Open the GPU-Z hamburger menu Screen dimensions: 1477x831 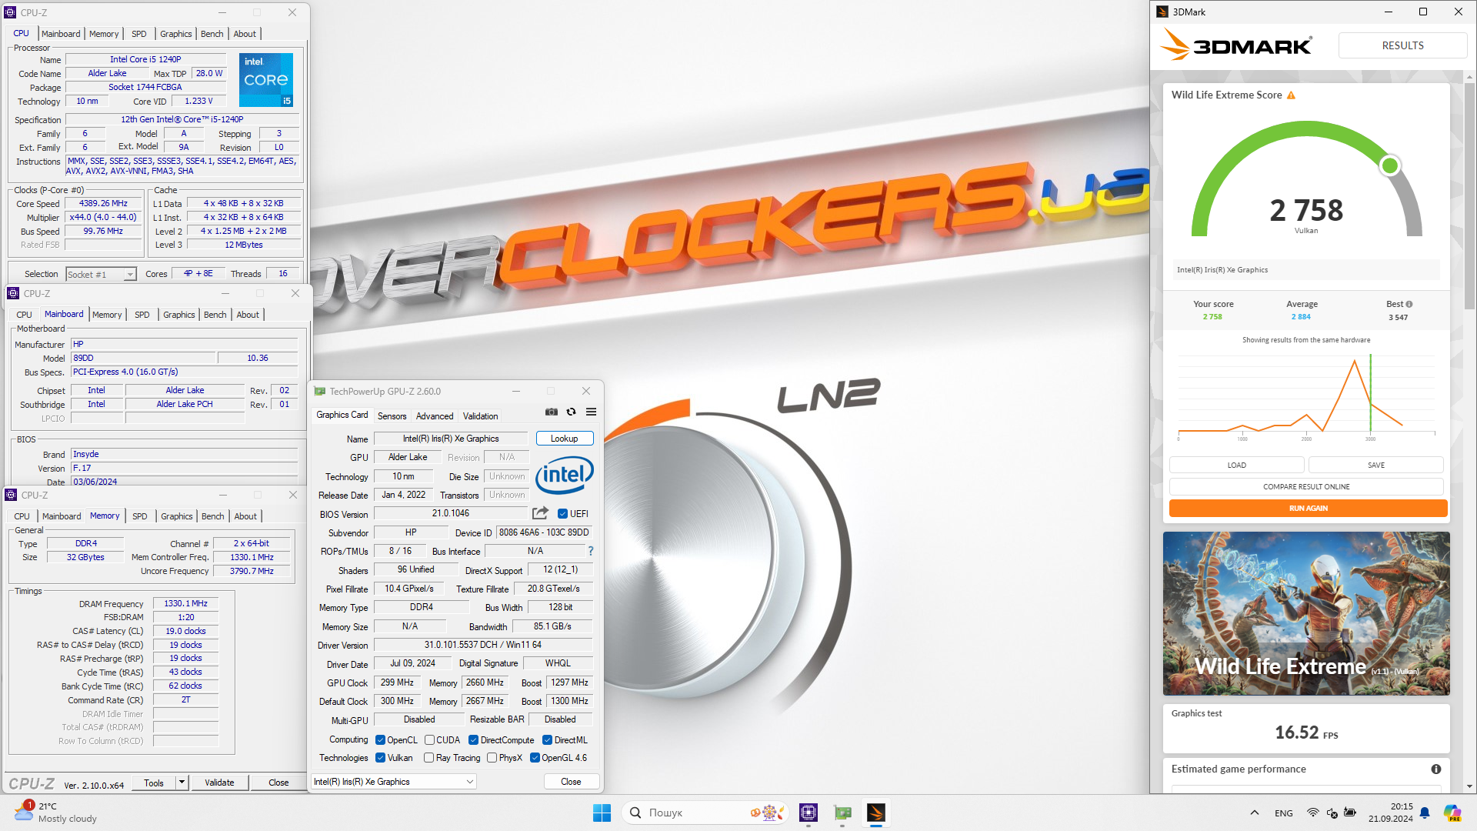pyautogui.click(x=591, y=412)
